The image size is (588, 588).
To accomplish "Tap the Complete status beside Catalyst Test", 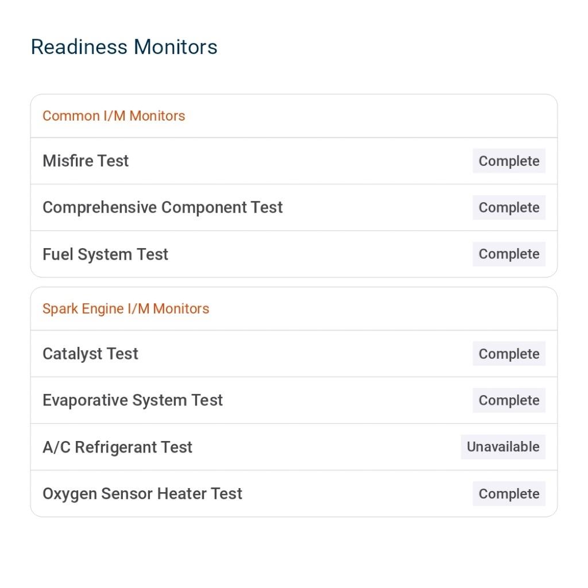I will pos(509,354).
